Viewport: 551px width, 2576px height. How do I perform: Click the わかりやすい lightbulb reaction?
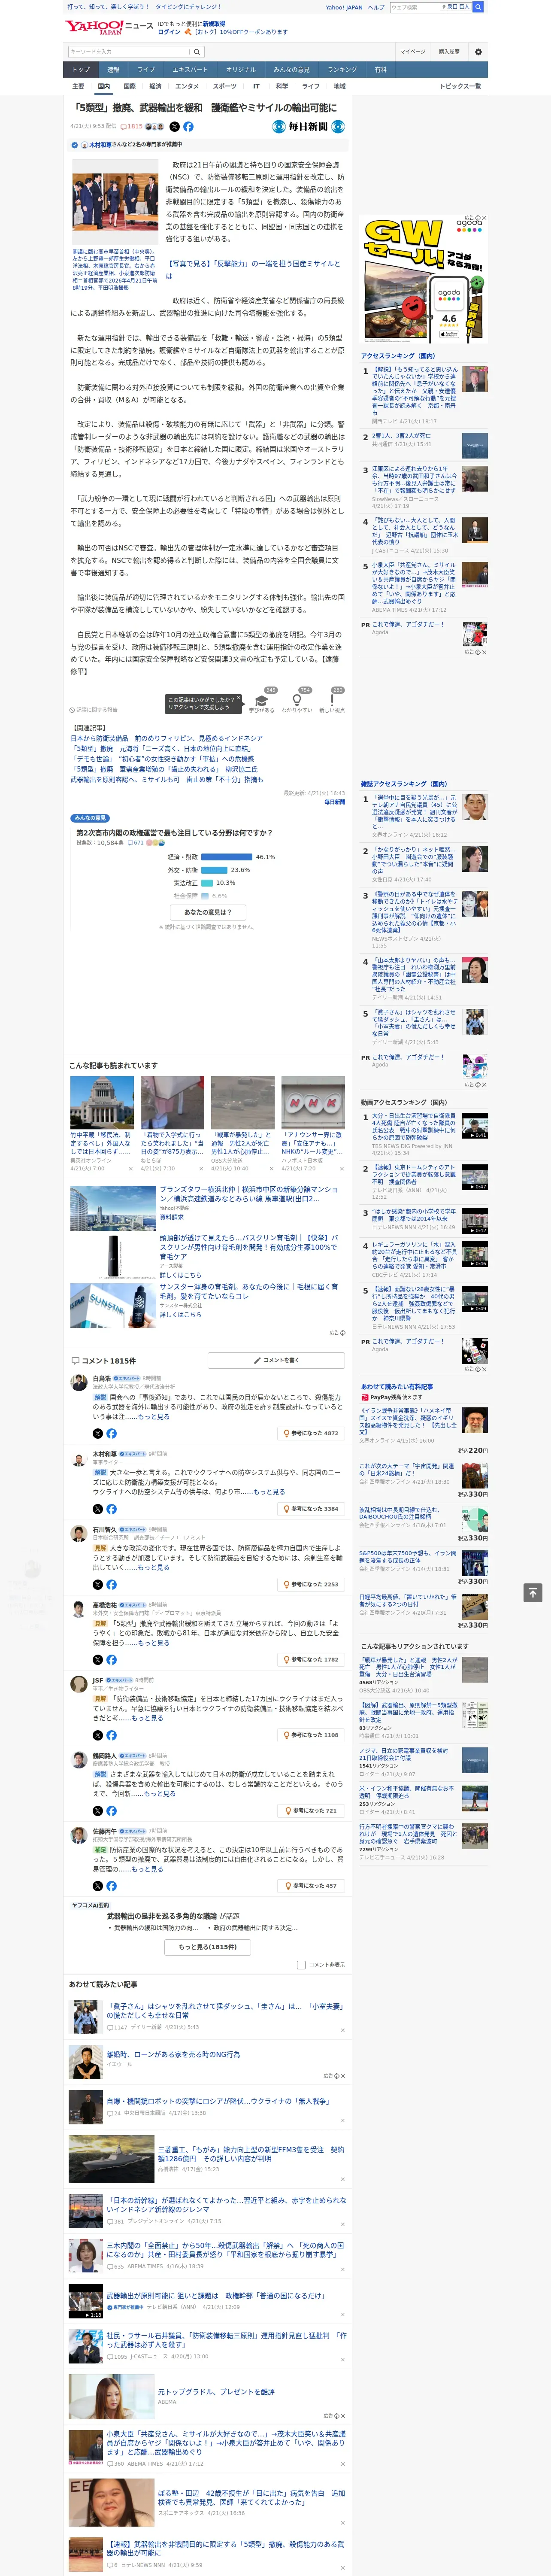coord(297,700)
